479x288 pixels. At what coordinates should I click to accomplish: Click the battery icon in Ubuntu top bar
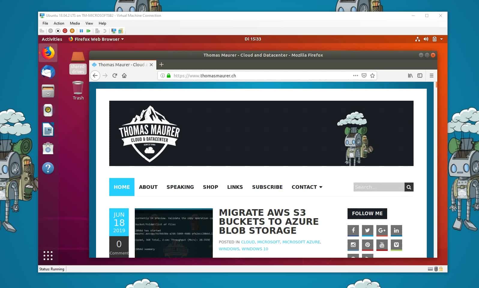(x=434, y=39)
